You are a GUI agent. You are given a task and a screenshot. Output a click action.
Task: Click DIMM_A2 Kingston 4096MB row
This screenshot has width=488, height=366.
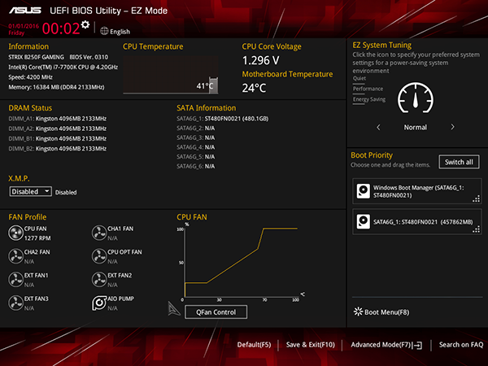(58, 129)
